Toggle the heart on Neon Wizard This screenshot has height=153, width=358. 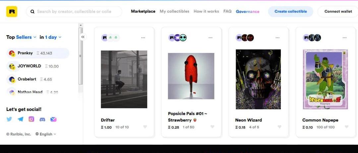coord(279,127)
